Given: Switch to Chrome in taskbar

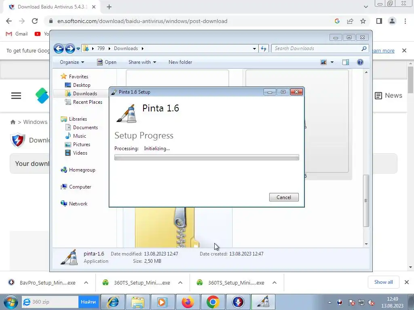Looking at the screenshot, I should [x=213, y=302].
